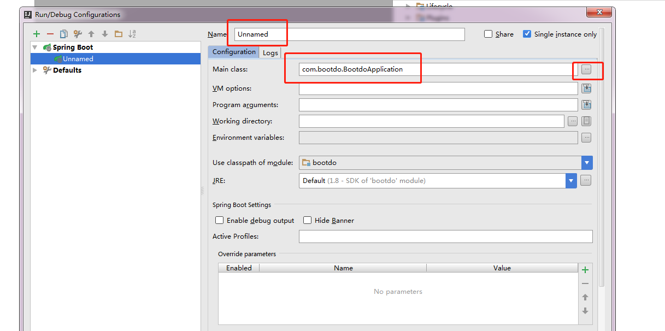The height and width of the screenshot is (331, 665).
Task: Click the Active Profiles input field
Action: pyautogui.click(x=446, y=237)
